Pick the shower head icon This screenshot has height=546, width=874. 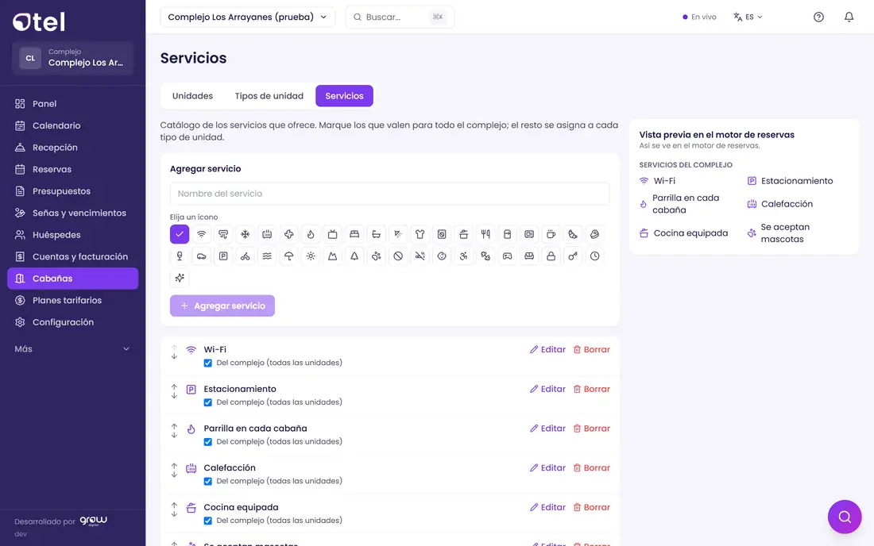(398, 234)
